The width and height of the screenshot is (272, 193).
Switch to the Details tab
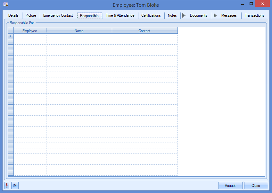pos(13,15)
